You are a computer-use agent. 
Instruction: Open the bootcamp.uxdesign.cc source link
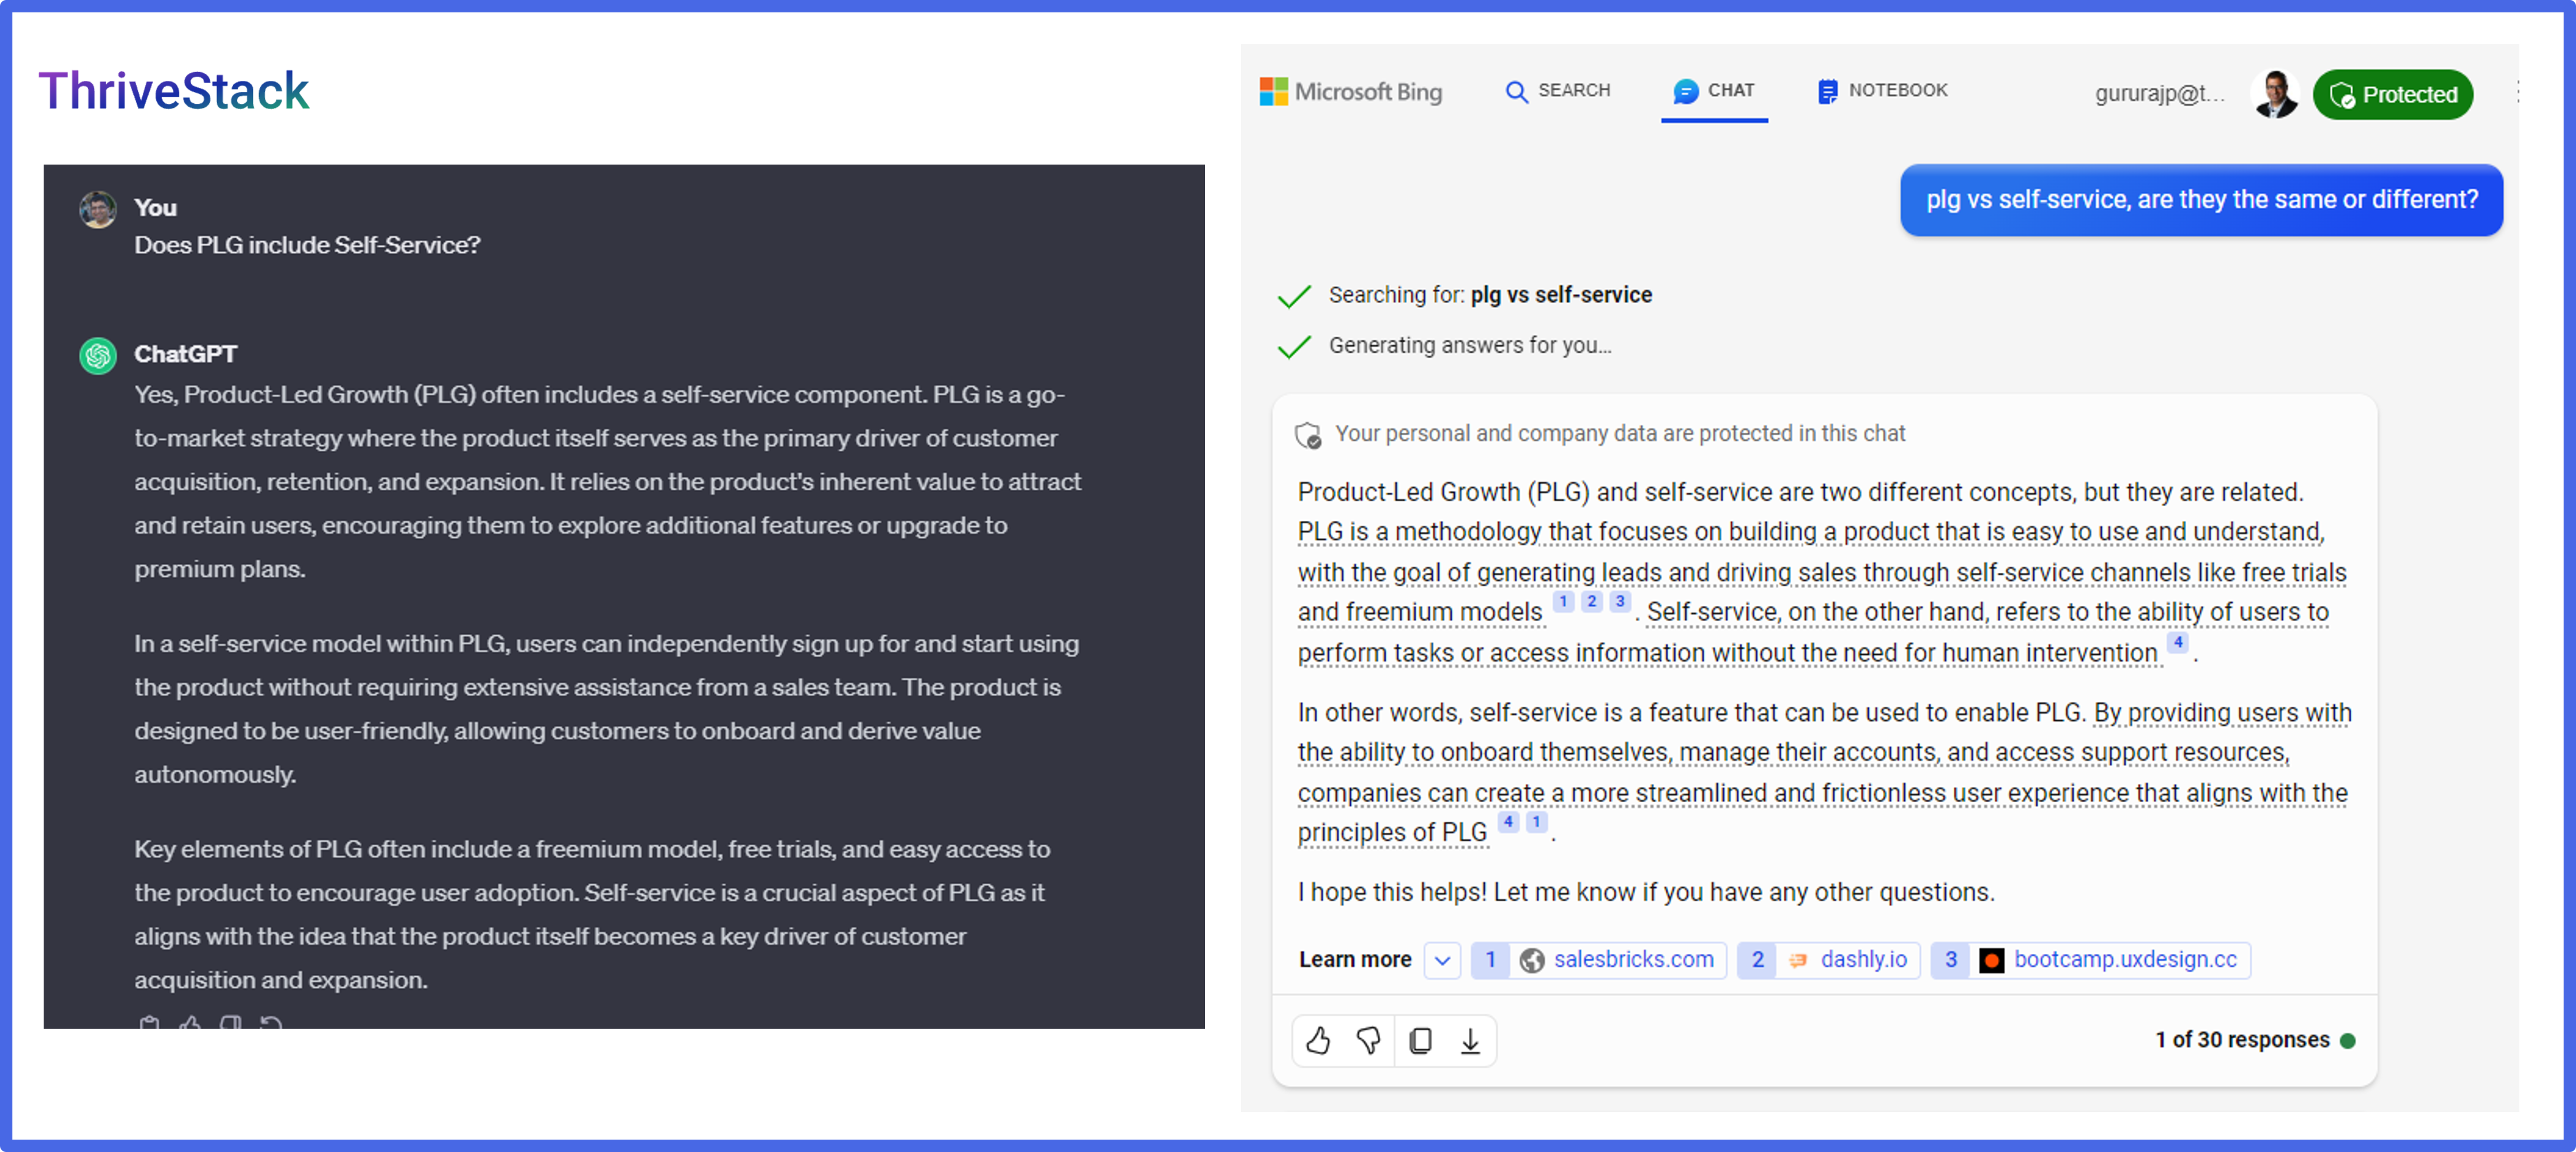pos(2090,960)
